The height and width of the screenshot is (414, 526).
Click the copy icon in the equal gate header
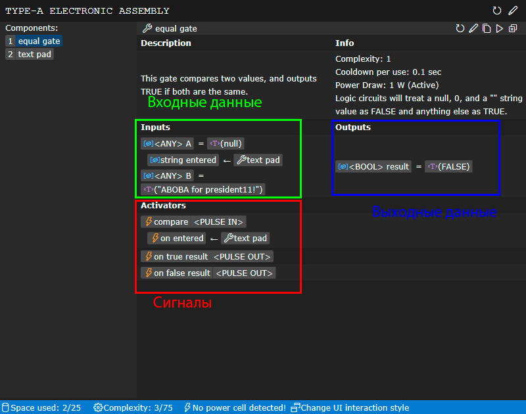pyautogui.click(x=487, y=28)
